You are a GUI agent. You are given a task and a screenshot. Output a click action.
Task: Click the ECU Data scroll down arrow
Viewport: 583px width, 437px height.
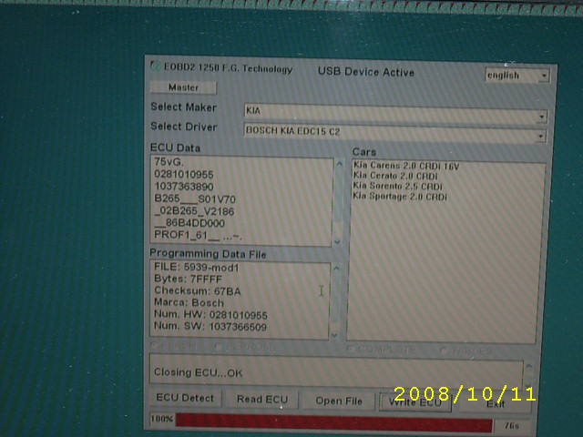(337, 242)
